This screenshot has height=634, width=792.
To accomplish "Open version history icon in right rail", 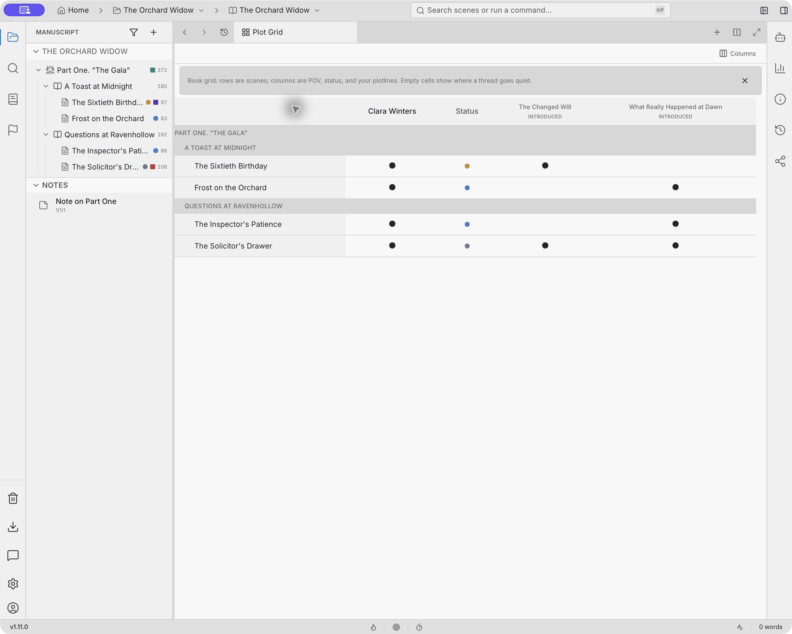I will coord(780,130).
